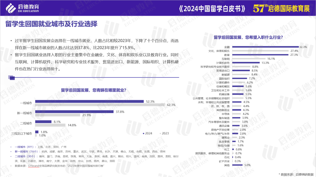The width and height of the screenshot is (316, 177).
Task: Click the purple 新一线城市 2024 bar
Action: [74, 112]
